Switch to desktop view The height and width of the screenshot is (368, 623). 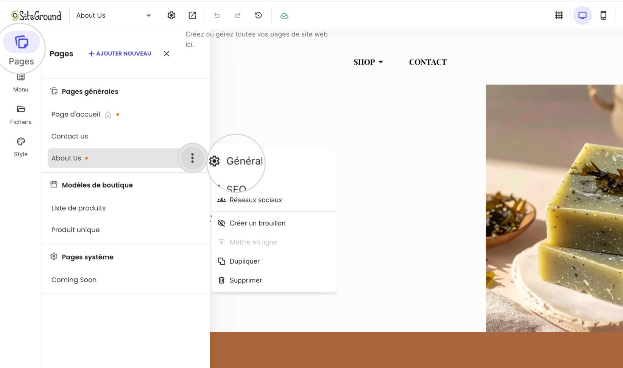pos(582,16)
